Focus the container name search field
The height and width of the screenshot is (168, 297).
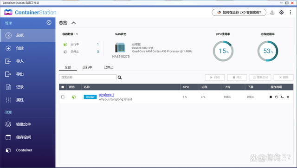click(x=88, y=78)
